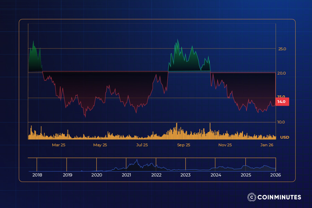Click the Coinminutes logo icon
Image resolution: width=312 pixels, height=208 pixels.
[251, 197]
